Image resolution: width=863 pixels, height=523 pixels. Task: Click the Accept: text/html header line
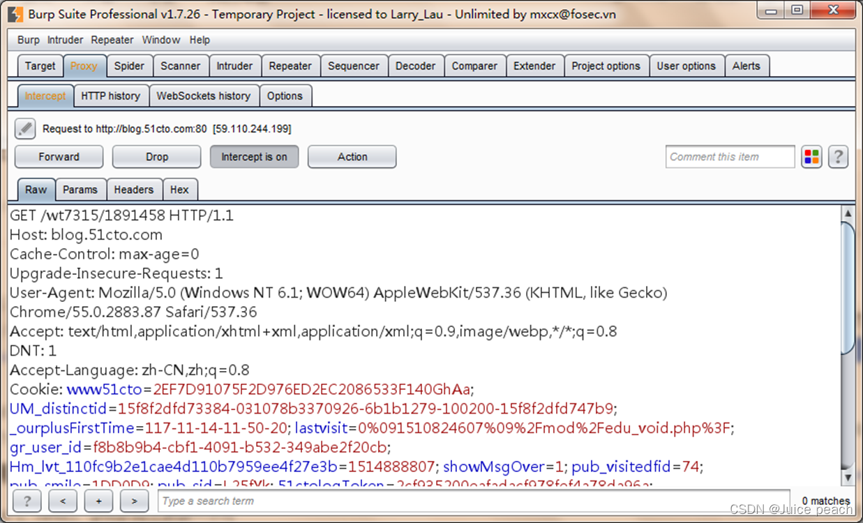coord(313,331)
